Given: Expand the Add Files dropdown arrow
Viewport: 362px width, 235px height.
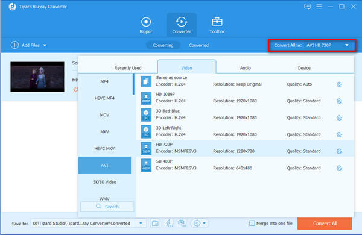Looking at the screenshot, I should coord(45,45).
